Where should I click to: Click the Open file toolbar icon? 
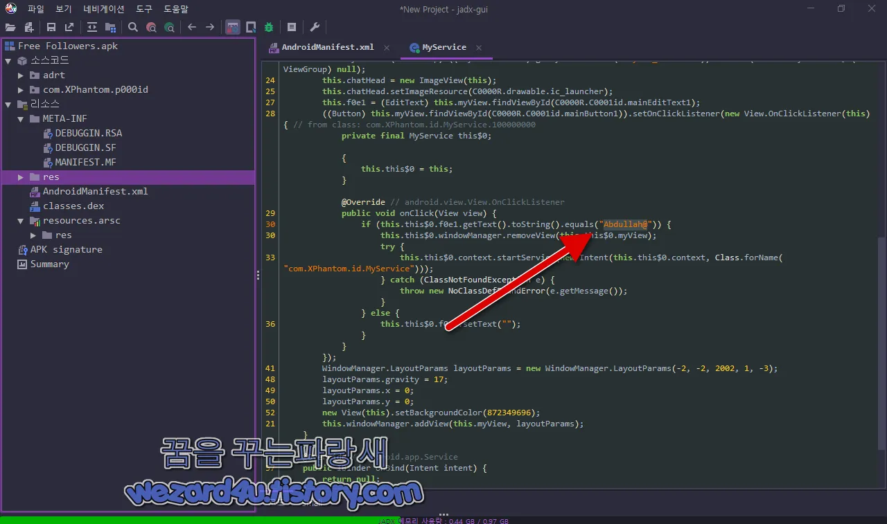pyautogui.click(x=10, y=27)
